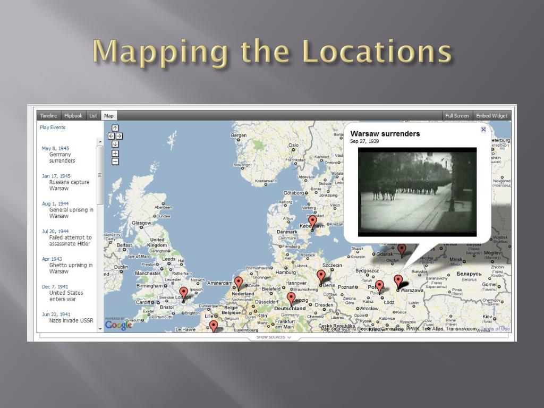The width and height of the screenshot is (544, 408).
Task: Click the "Sep 27, 1939" popup date
Action: pyautogui.click(x=364, y=141)
